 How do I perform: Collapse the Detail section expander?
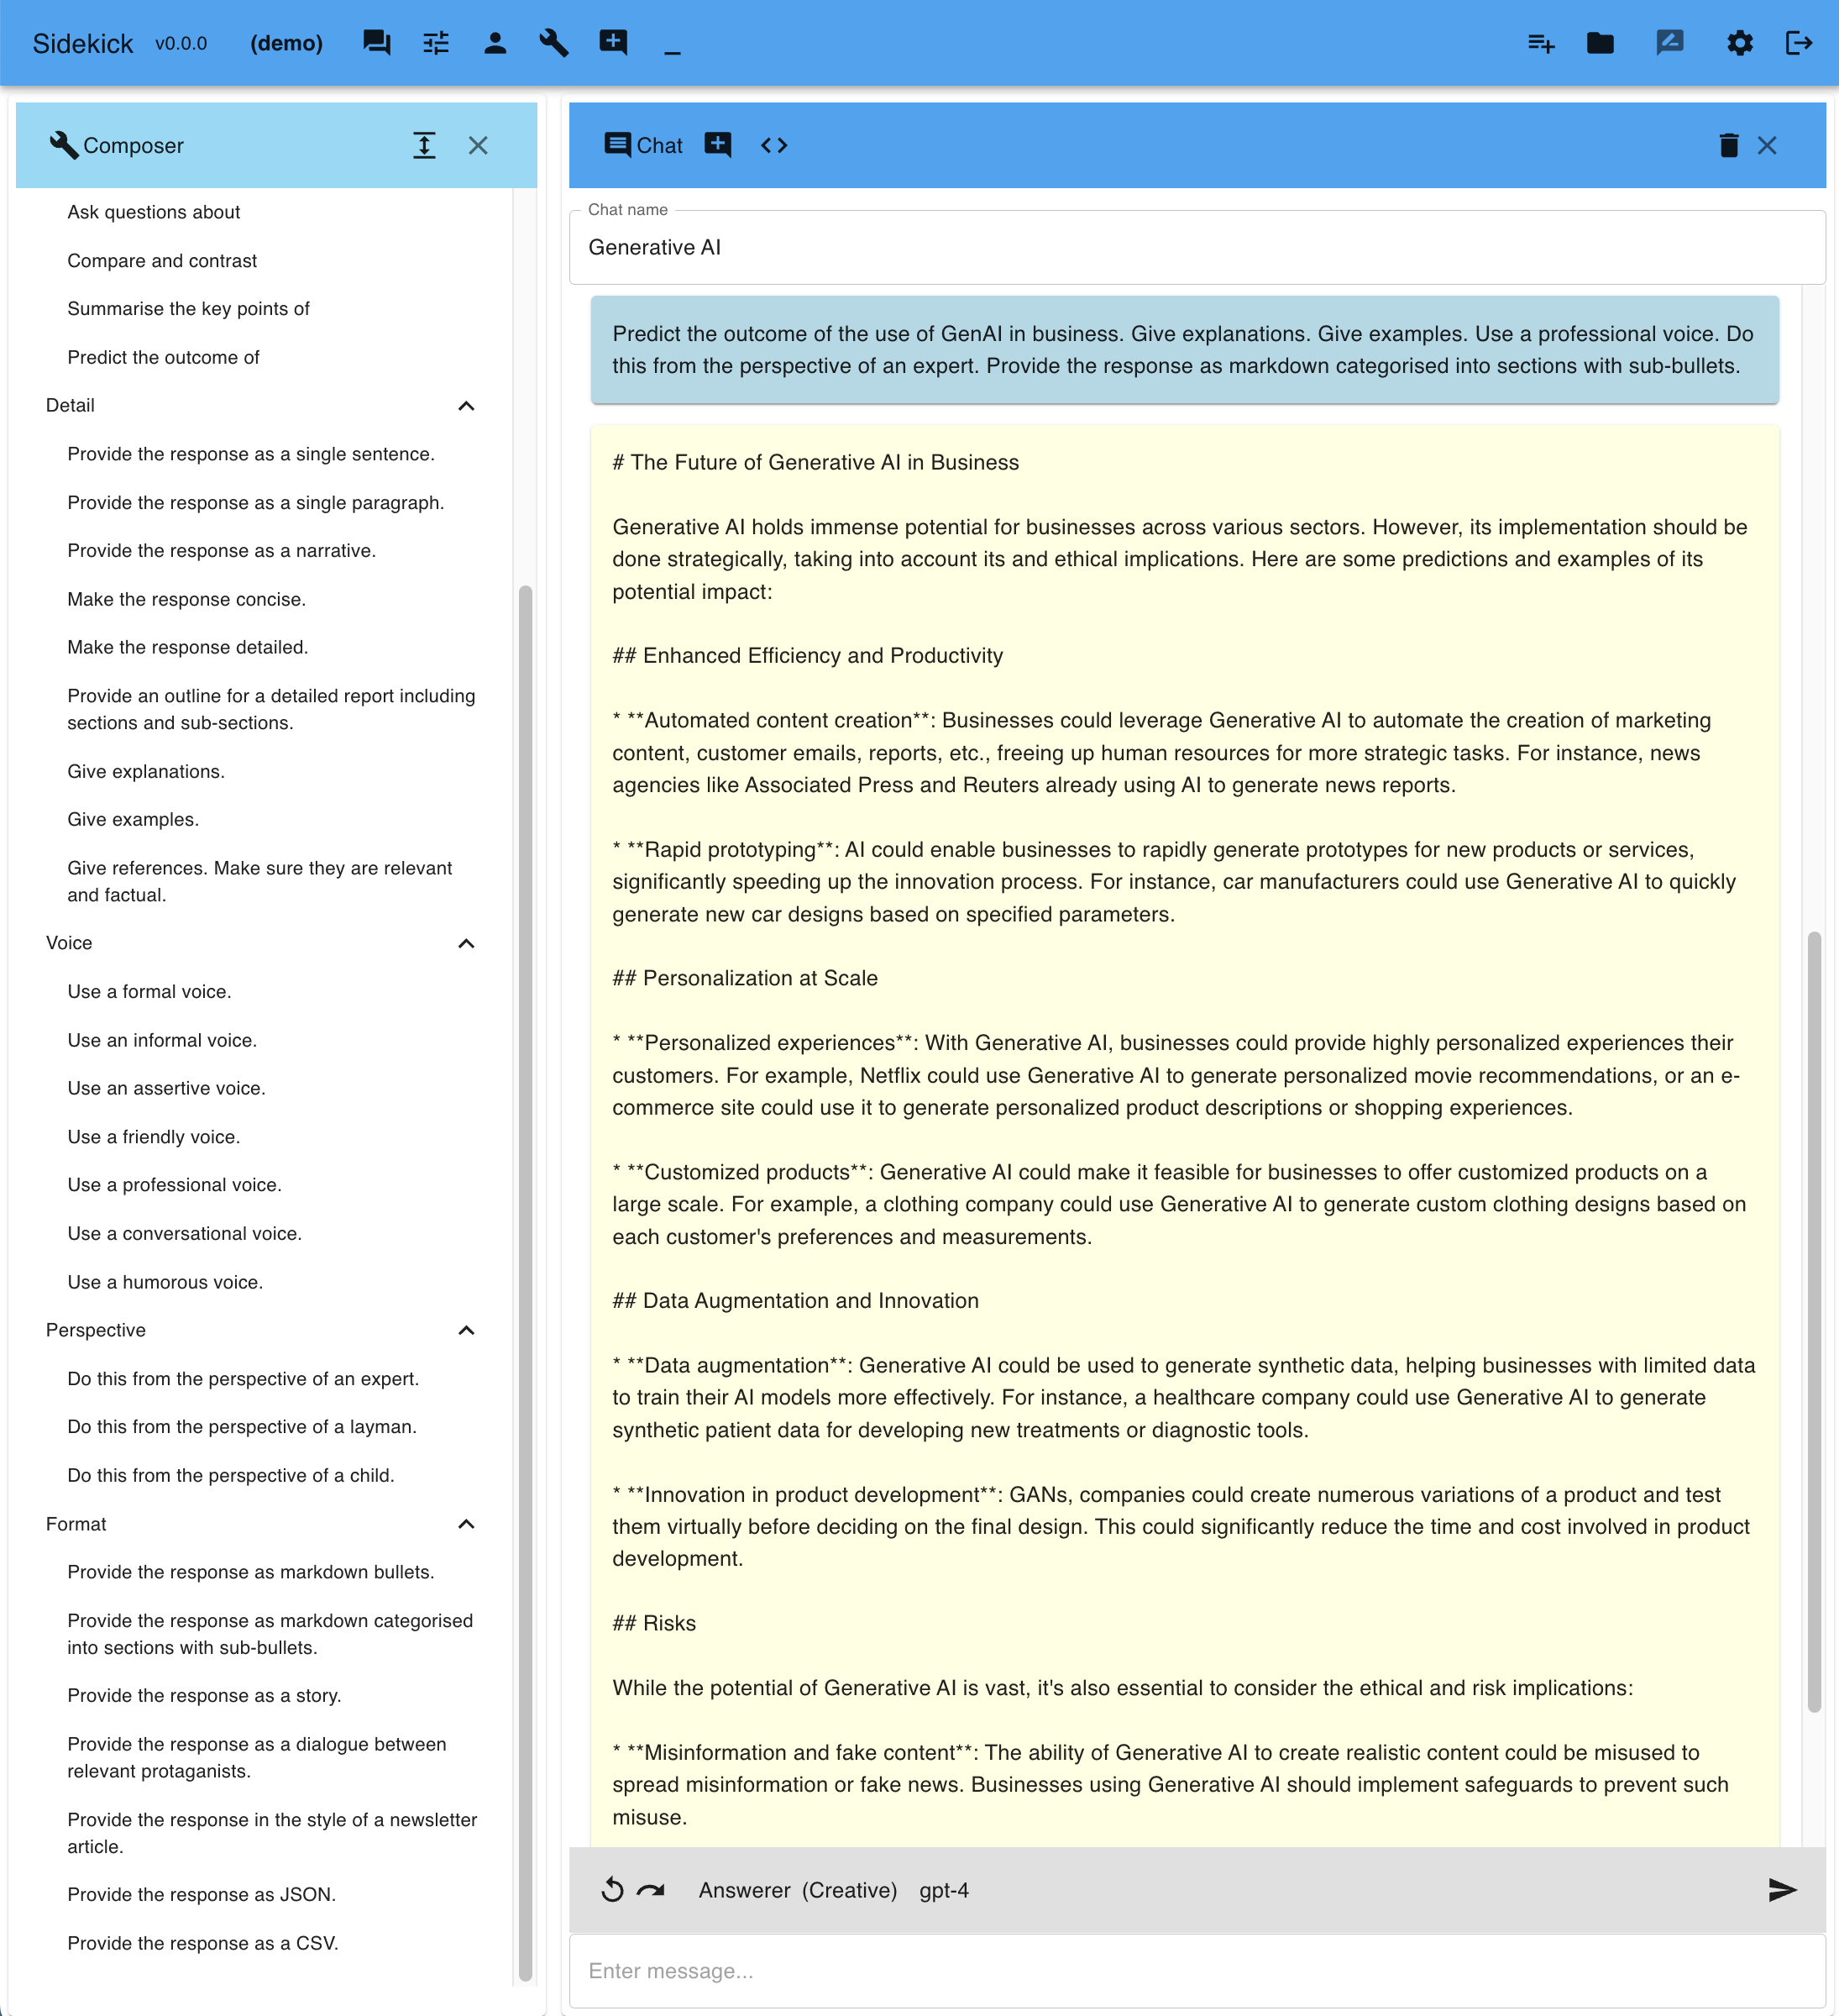467,406
